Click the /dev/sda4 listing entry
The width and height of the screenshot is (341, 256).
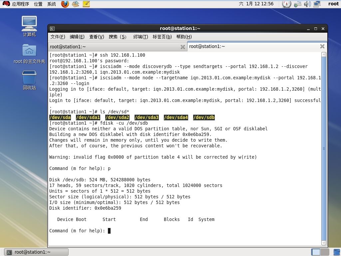coord(176,118)
